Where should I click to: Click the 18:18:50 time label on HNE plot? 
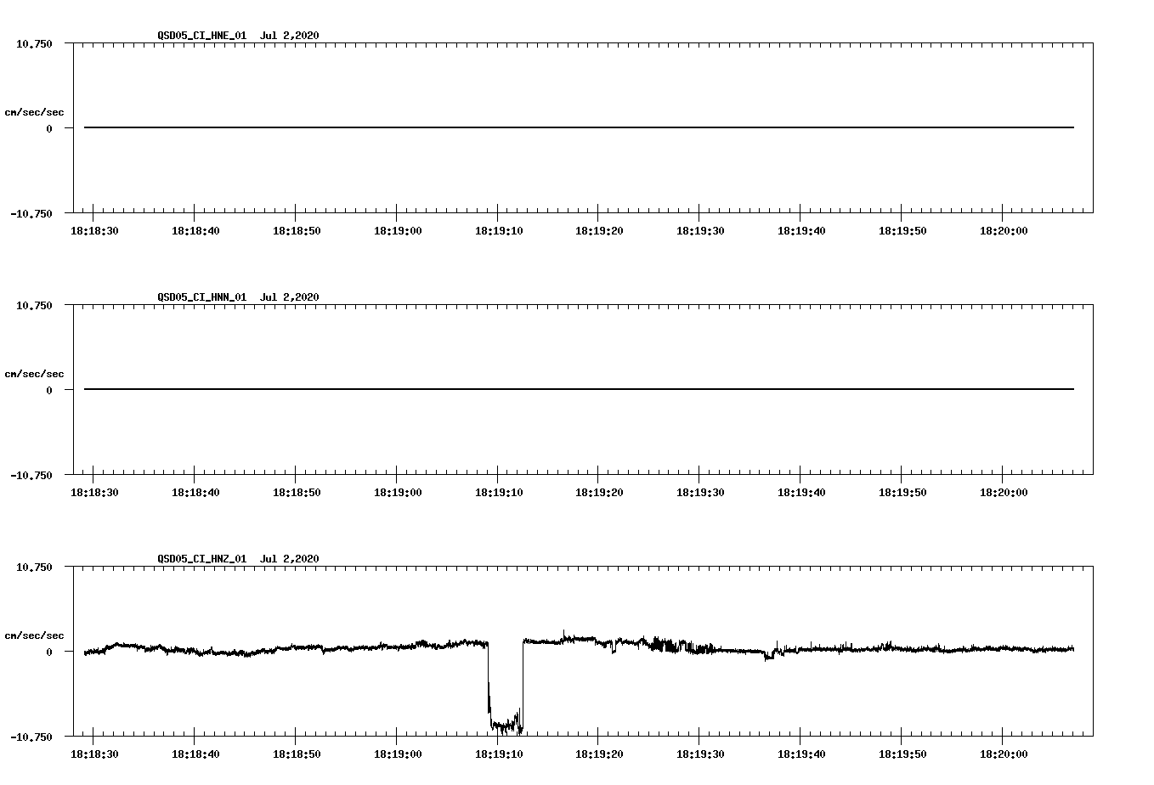click(x=297, y=230)
